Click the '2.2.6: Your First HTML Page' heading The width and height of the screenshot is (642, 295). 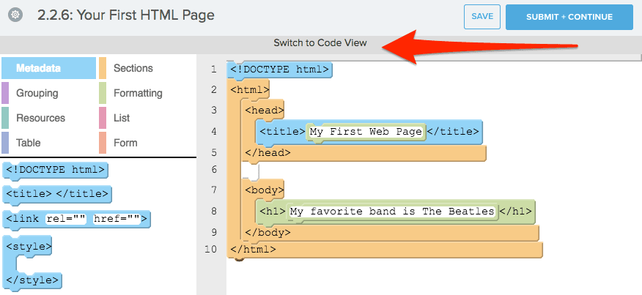[126, 15]
